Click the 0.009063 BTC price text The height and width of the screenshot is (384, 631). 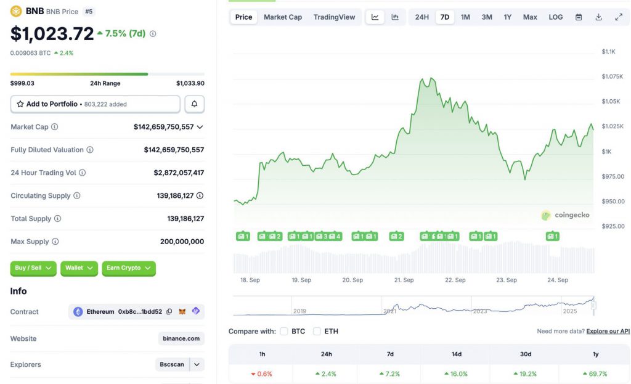(31, 53)
